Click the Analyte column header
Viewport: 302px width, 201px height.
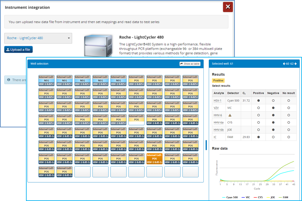coord(219,93)
